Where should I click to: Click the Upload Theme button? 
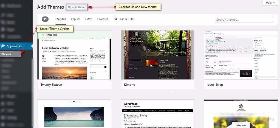[77, 7]
